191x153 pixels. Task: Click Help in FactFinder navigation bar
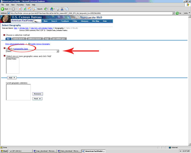click(105, 21)
